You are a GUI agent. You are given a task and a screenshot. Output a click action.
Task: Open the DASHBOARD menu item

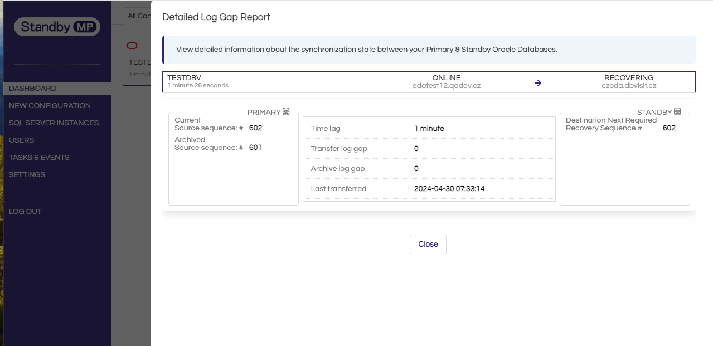pos(57,88)
